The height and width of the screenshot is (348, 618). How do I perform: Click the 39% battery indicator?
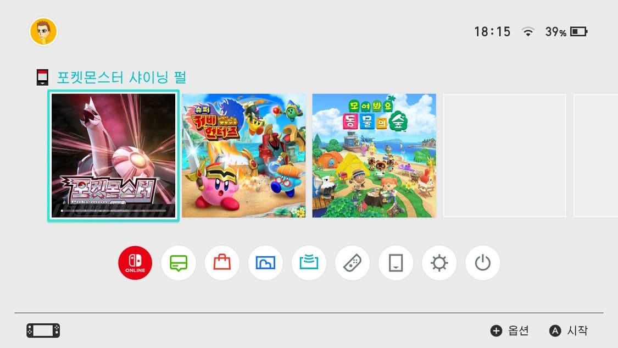566,31
